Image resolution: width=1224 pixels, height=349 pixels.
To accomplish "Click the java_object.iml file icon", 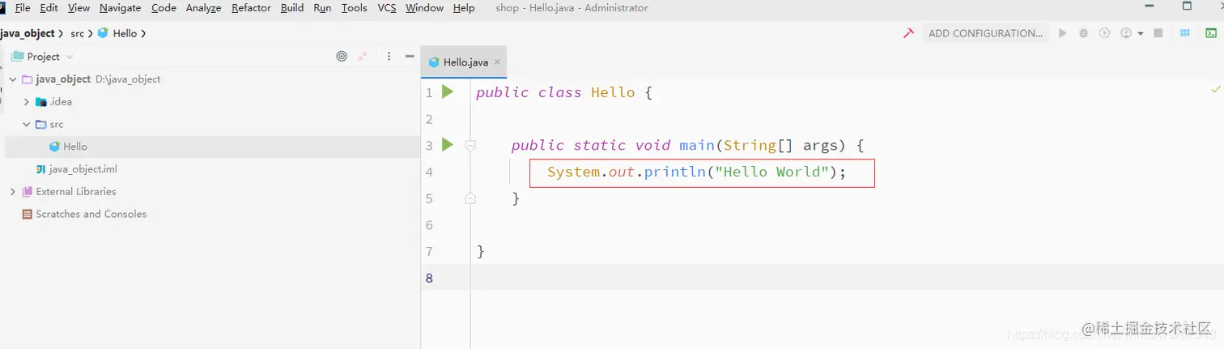I will tap(40, 169).
